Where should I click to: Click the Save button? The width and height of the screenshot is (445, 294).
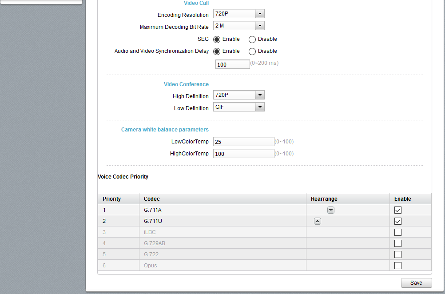point(416,283)
